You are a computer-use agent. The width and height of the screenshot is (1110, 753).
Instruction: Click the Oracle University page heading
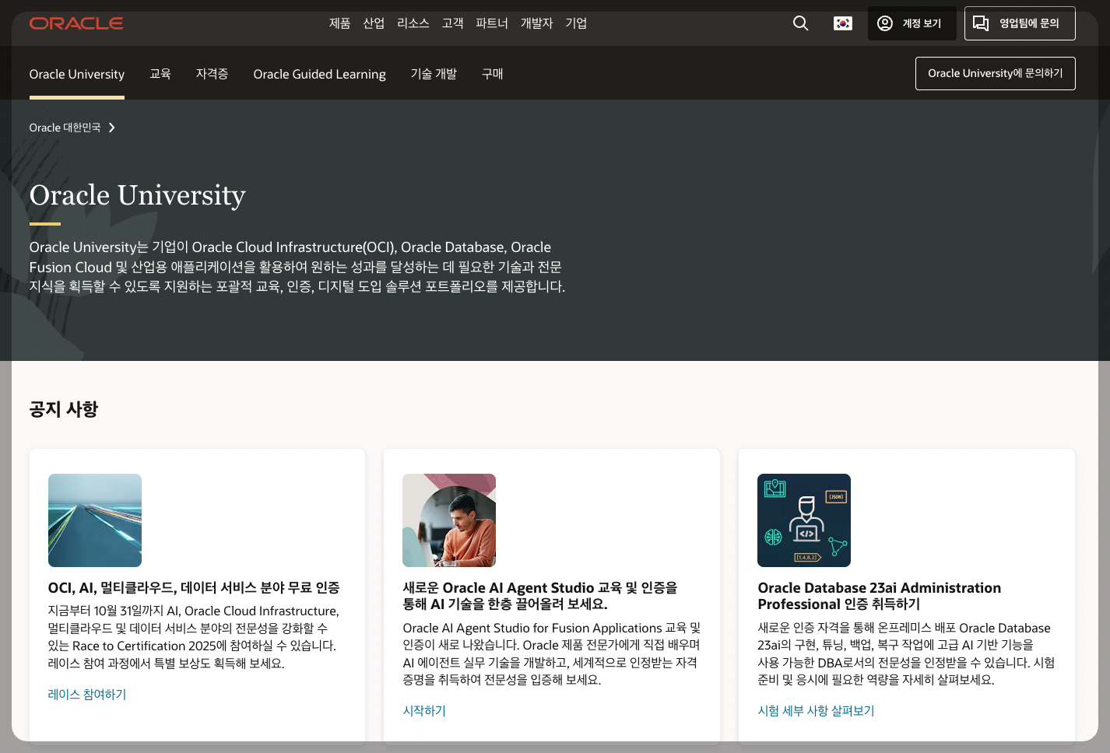point(138,195)
